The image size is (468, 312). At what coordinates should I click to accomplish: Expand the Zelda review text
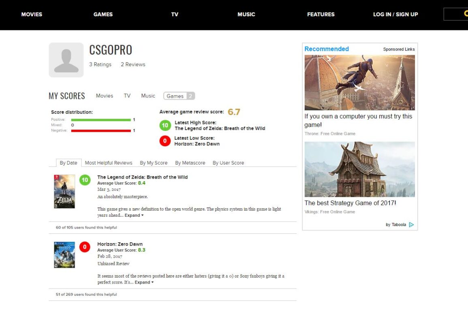(134, 215)
